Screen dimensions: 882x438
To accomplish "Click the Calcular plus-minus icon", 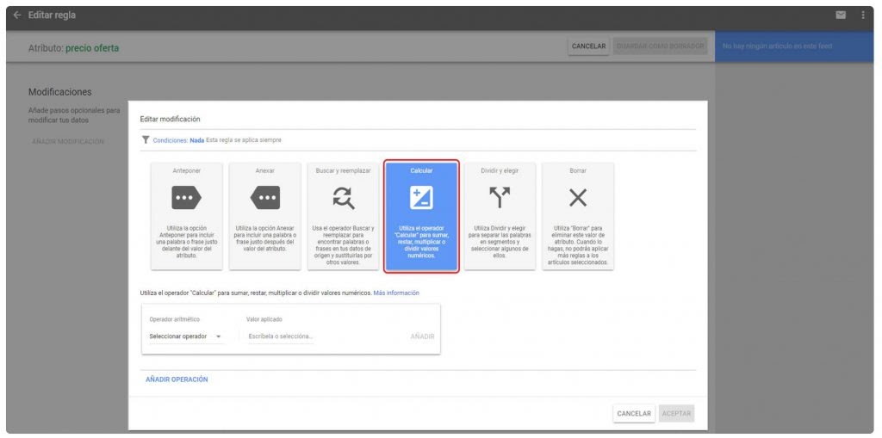I will (x=421, y=197).
